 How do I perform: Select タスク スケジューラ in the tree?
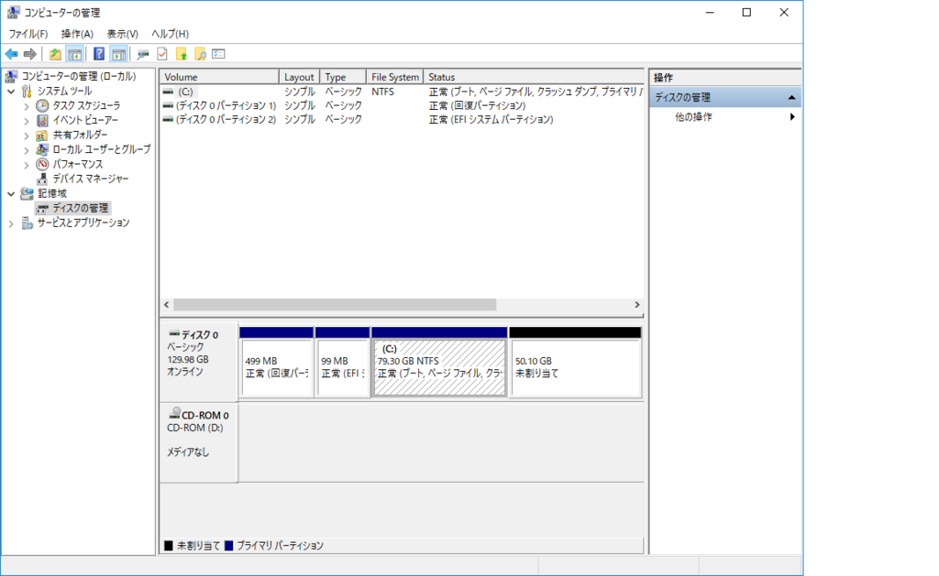click(86, 105)
